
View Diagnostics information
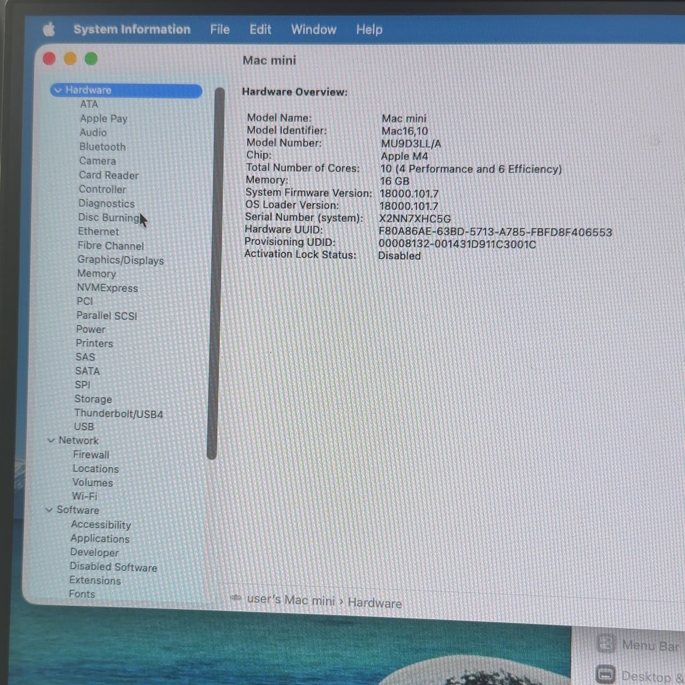point(106,203)
